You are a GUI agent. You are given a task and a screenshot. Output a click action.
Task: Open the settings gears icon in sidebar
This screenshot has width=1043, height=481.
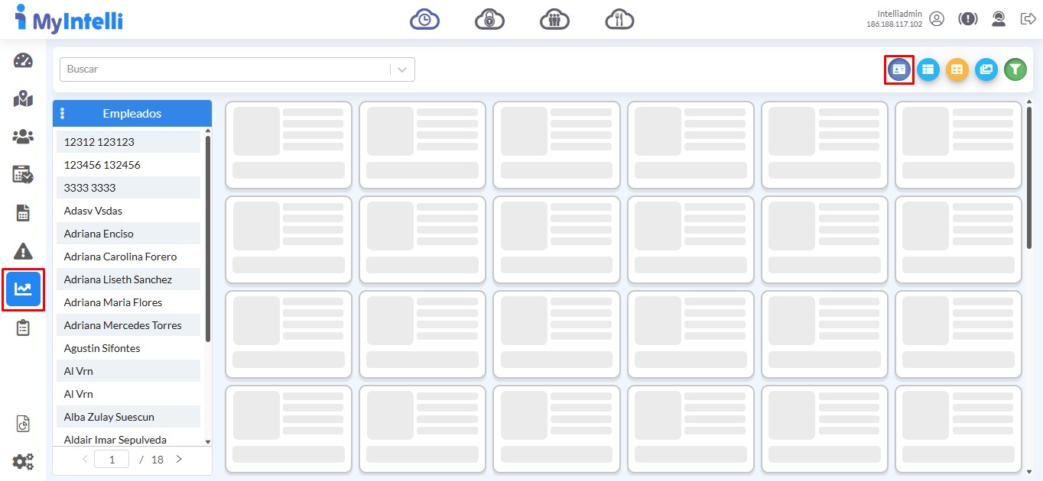(23, 461)
